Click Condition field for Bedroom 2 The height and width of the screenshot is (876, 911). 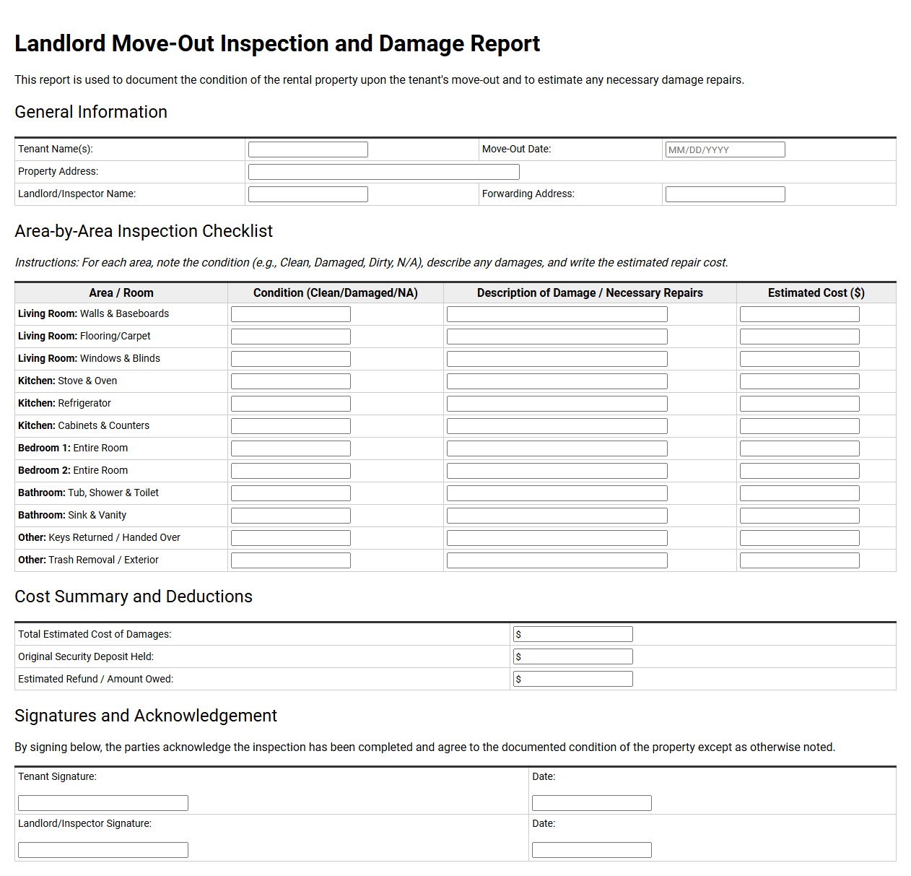coord(291,471)
